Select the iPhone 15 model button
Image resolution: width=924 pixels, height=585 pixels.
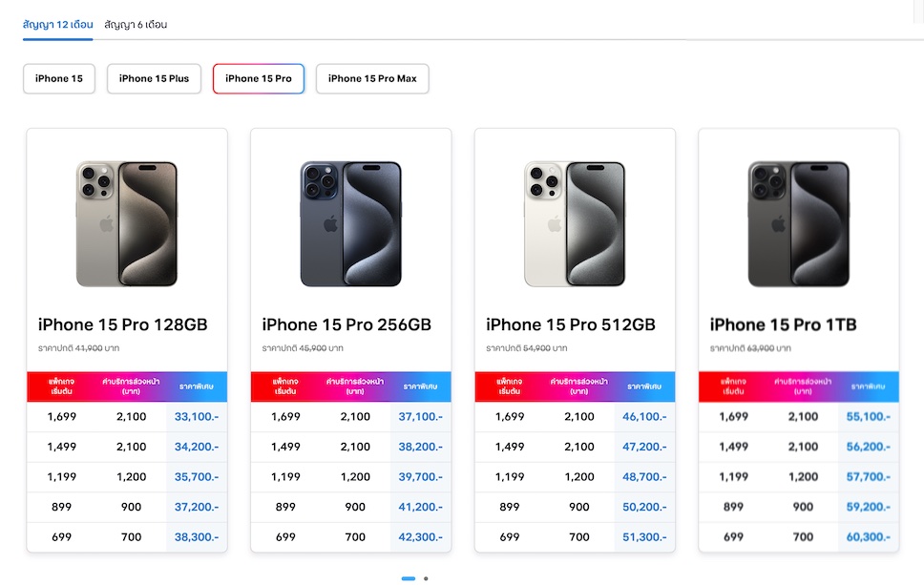[59, 78]
